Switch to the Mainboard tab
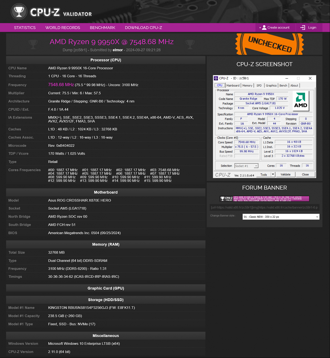Image resolution: width=330 pixels, height=358 pixels. [233, 85]
